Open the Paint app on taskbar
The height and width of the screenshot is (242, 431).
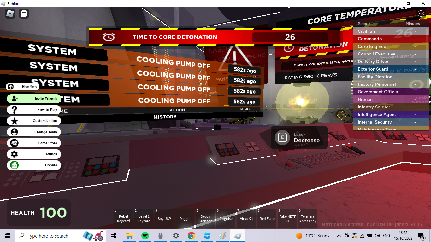(x=222, y=236)
